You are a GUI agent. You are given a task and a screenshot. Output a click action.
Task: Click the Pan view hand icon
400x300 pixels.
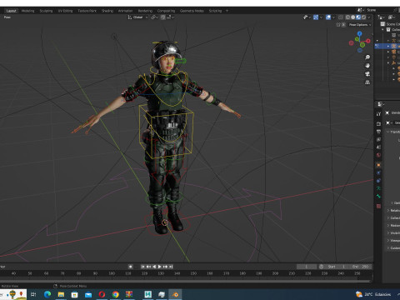(x=367, y=66)
